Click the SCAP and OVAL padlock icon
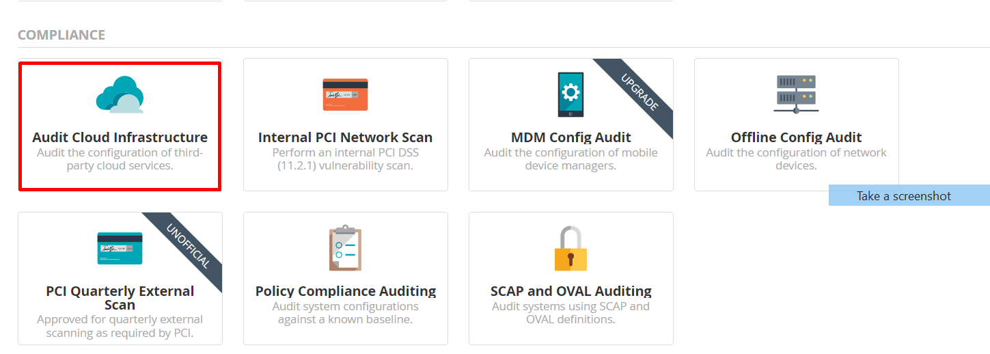990x354 pixels. tap(570, 248)
